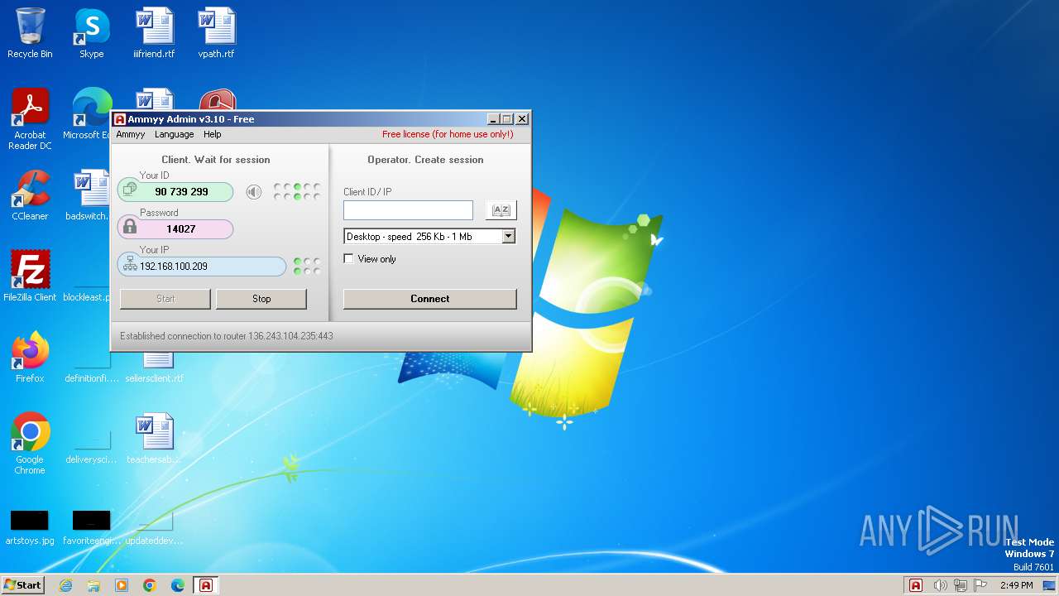Click the Start button in Ammyy Admin
This screenshot has width=1059, height=596.
165,299
